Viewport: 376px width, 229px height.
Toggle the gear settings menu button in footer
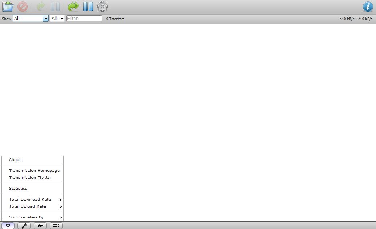[x=8, y=226]
